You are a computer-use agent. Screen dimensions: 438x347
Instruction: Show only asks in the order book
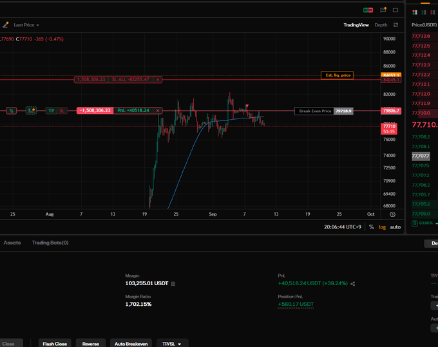(433, 12)
